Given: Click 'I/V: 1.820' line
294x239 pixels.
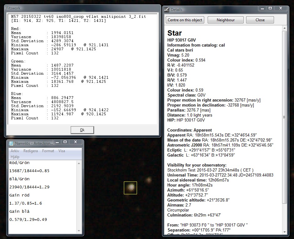Looking at the screenshot, I should (176, 85).
